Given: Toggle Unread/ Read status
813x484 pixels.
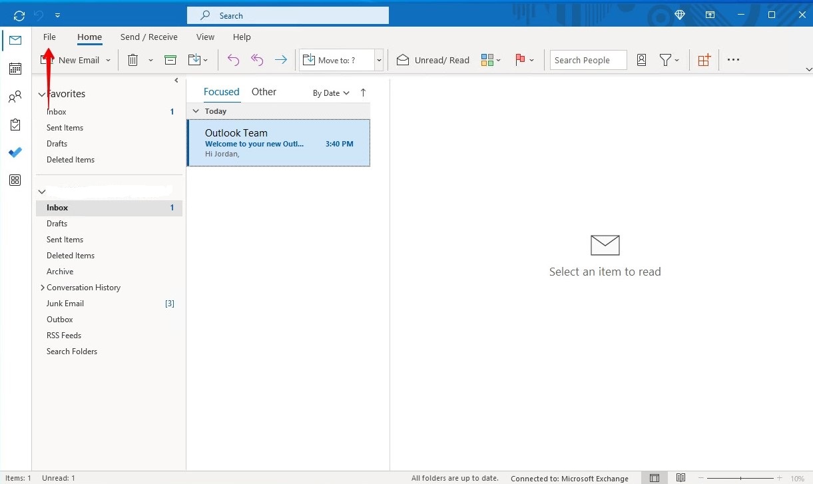Looking at the screenshot, I should 433,60.
